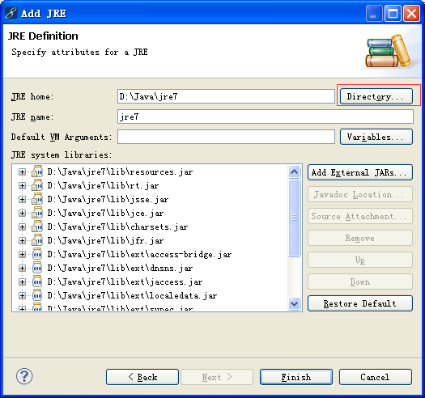The width and height of the screenshot is (425, 398).
Task: Click jar icon of jaccess.jar entry
Action: point(37,282)
